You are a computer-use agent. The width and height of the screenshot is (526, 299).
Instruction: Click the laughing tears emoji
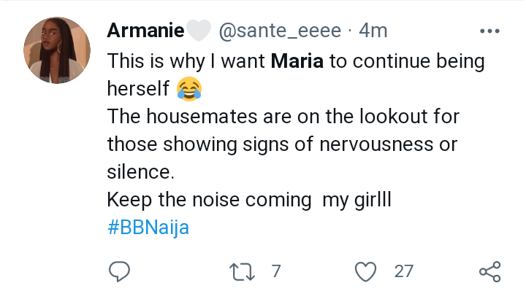click(x=188, y=90)
